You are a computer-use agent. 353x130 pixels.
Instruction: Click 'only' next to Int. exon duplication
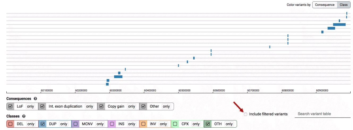pos(90,106)
